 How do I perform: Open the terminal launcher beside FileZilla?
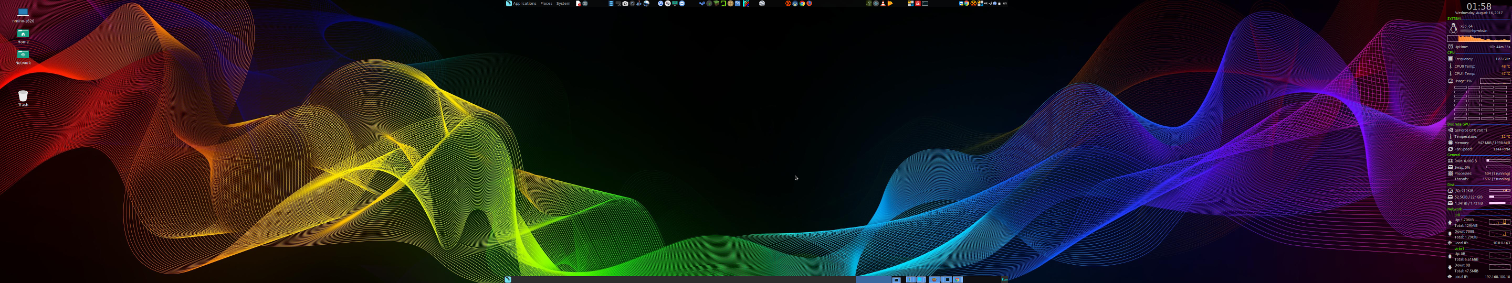click(x=926, y=4)
